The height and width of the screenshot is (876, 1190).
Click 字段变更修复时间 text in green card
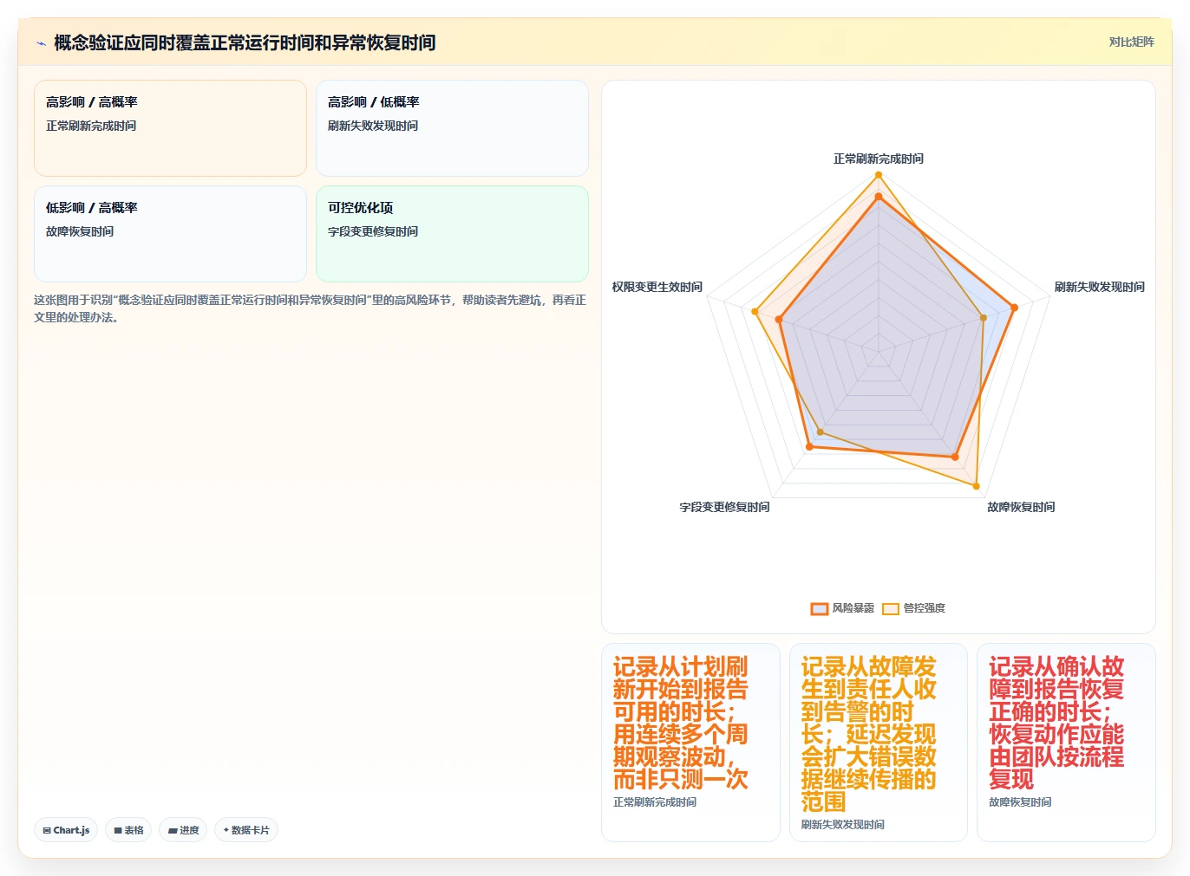(x=373, y=231)
